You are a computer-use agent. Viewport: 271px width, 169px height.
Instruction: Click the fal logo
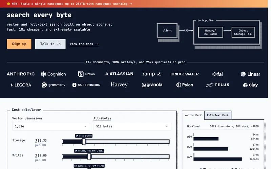tap(217, 74)
